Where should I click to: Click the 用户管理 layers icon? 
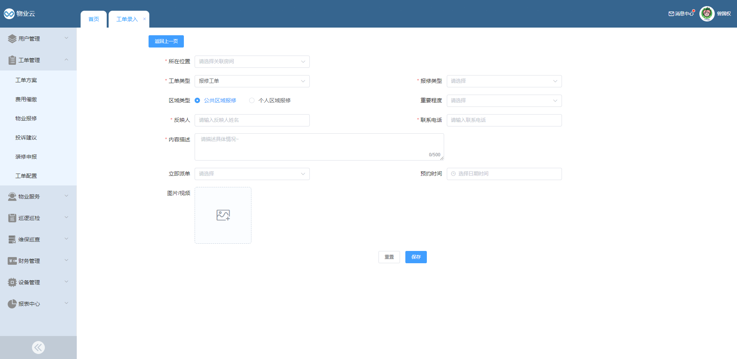[12, 39]
